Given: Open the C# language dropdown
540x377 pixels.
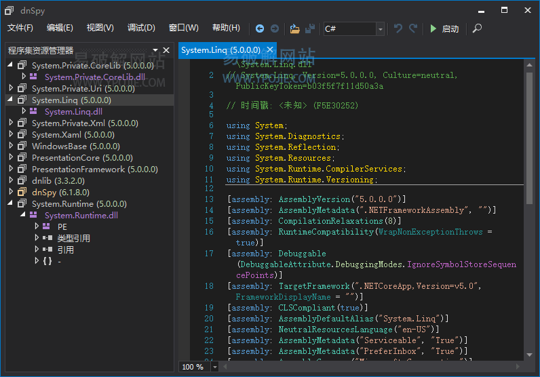Looking at the screenshot, I should coord(380,29).
